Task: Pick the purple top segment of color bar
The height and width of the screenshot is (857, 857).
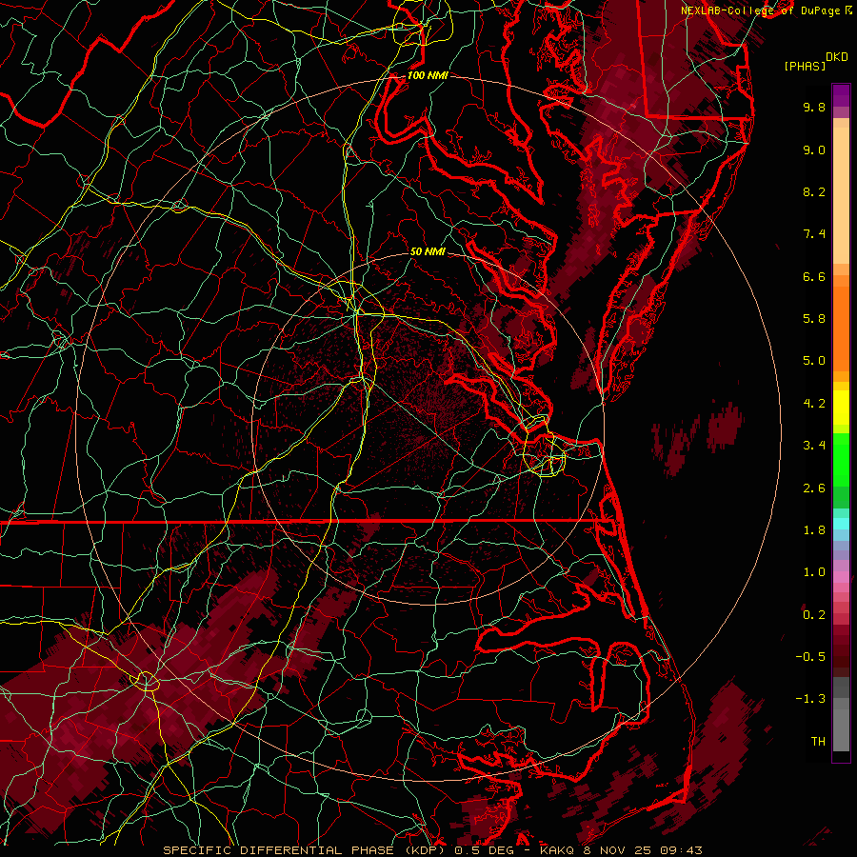Action: point(841,95)
